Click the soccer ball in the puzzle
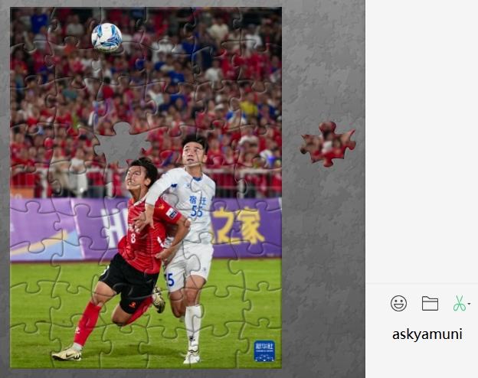478x378 pixels. [106, 37]
